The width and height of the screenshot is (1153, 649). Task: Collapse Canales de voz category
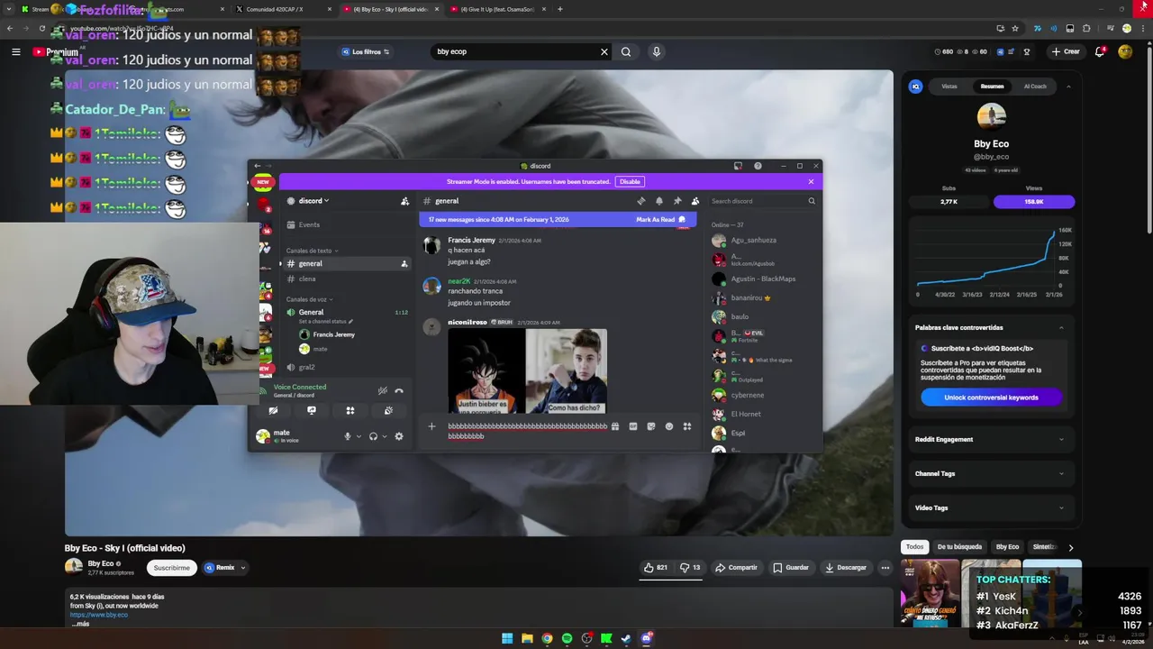click(x=309, y=299)
